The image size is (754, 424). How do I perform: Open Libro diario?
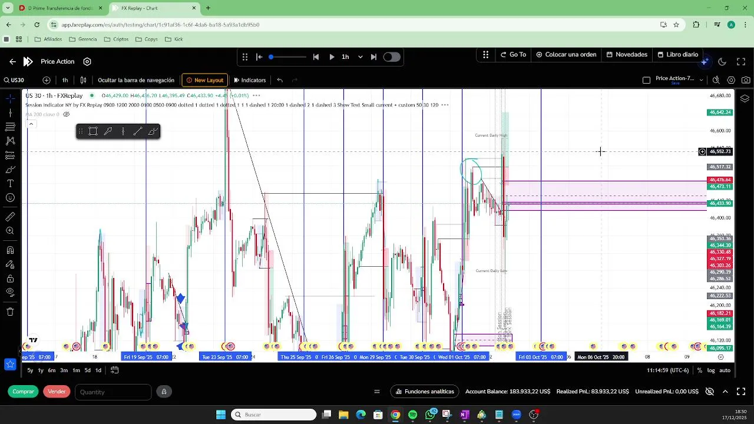click(x=677, y=55)
